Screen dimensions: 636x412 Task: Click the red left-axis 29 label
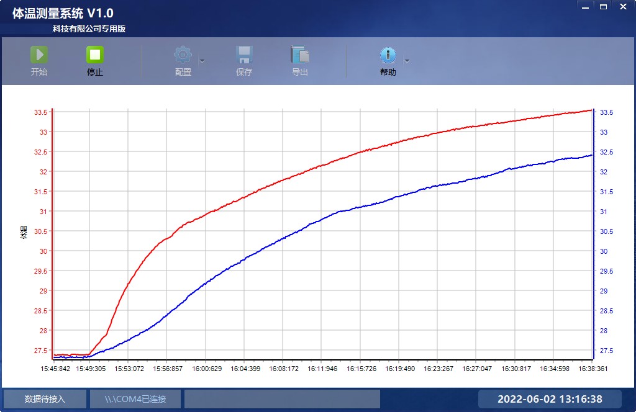pyautogui.click(x=43, y=291)
